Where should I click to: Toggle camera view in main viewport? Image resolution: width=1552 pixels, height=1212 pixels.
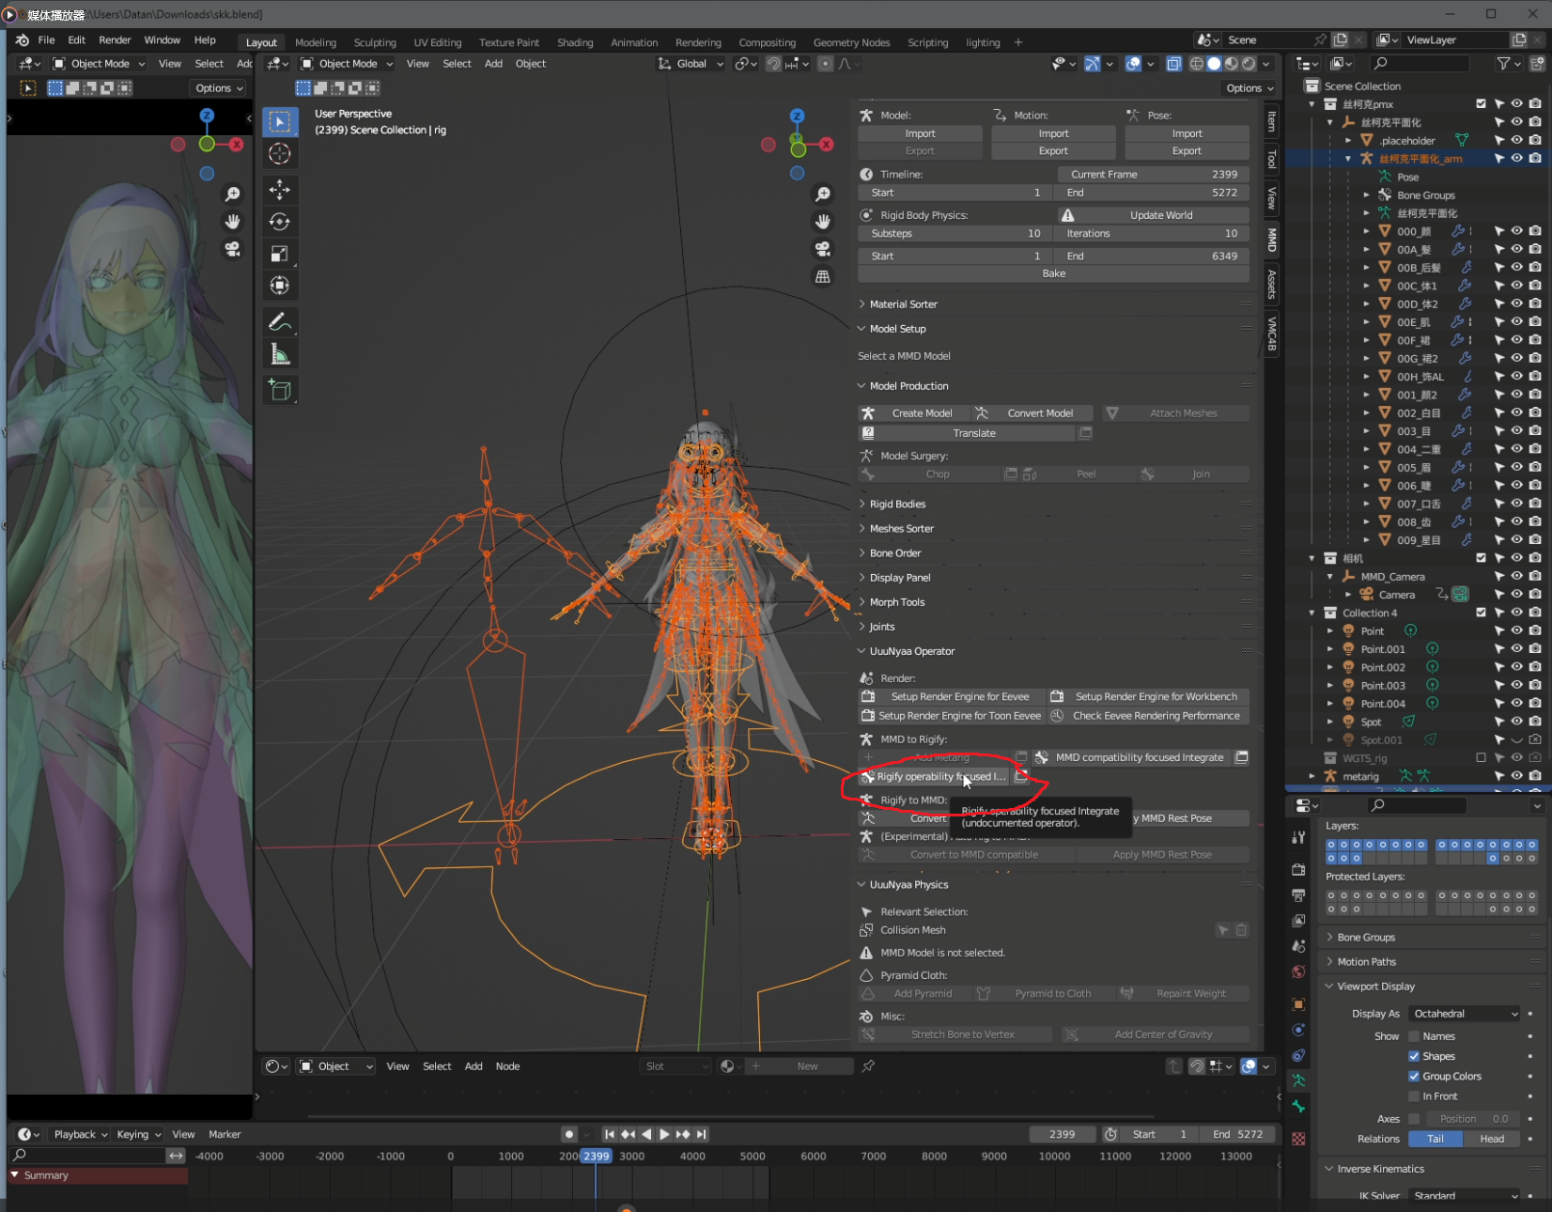coord(822,249)
